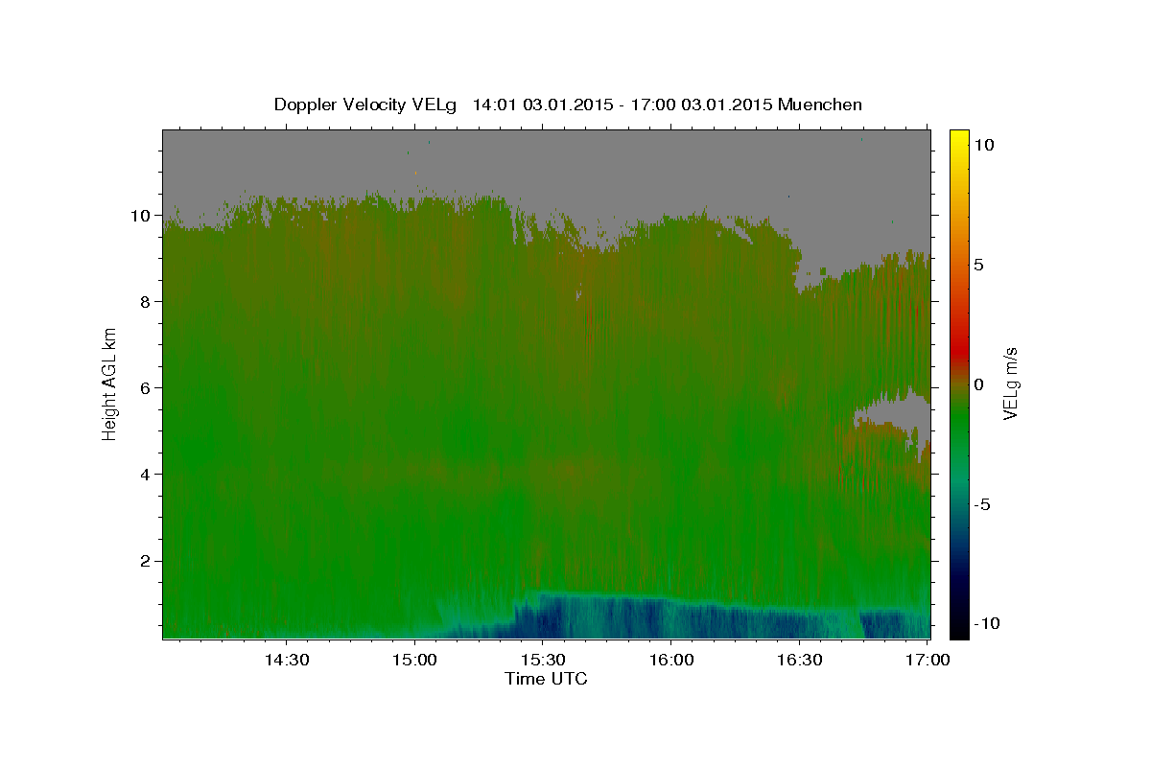This screenshot has width=1151, height=767.
Task: Click the 16:00 time tick label
Action: pyautogui.click(x=671, y=660)
